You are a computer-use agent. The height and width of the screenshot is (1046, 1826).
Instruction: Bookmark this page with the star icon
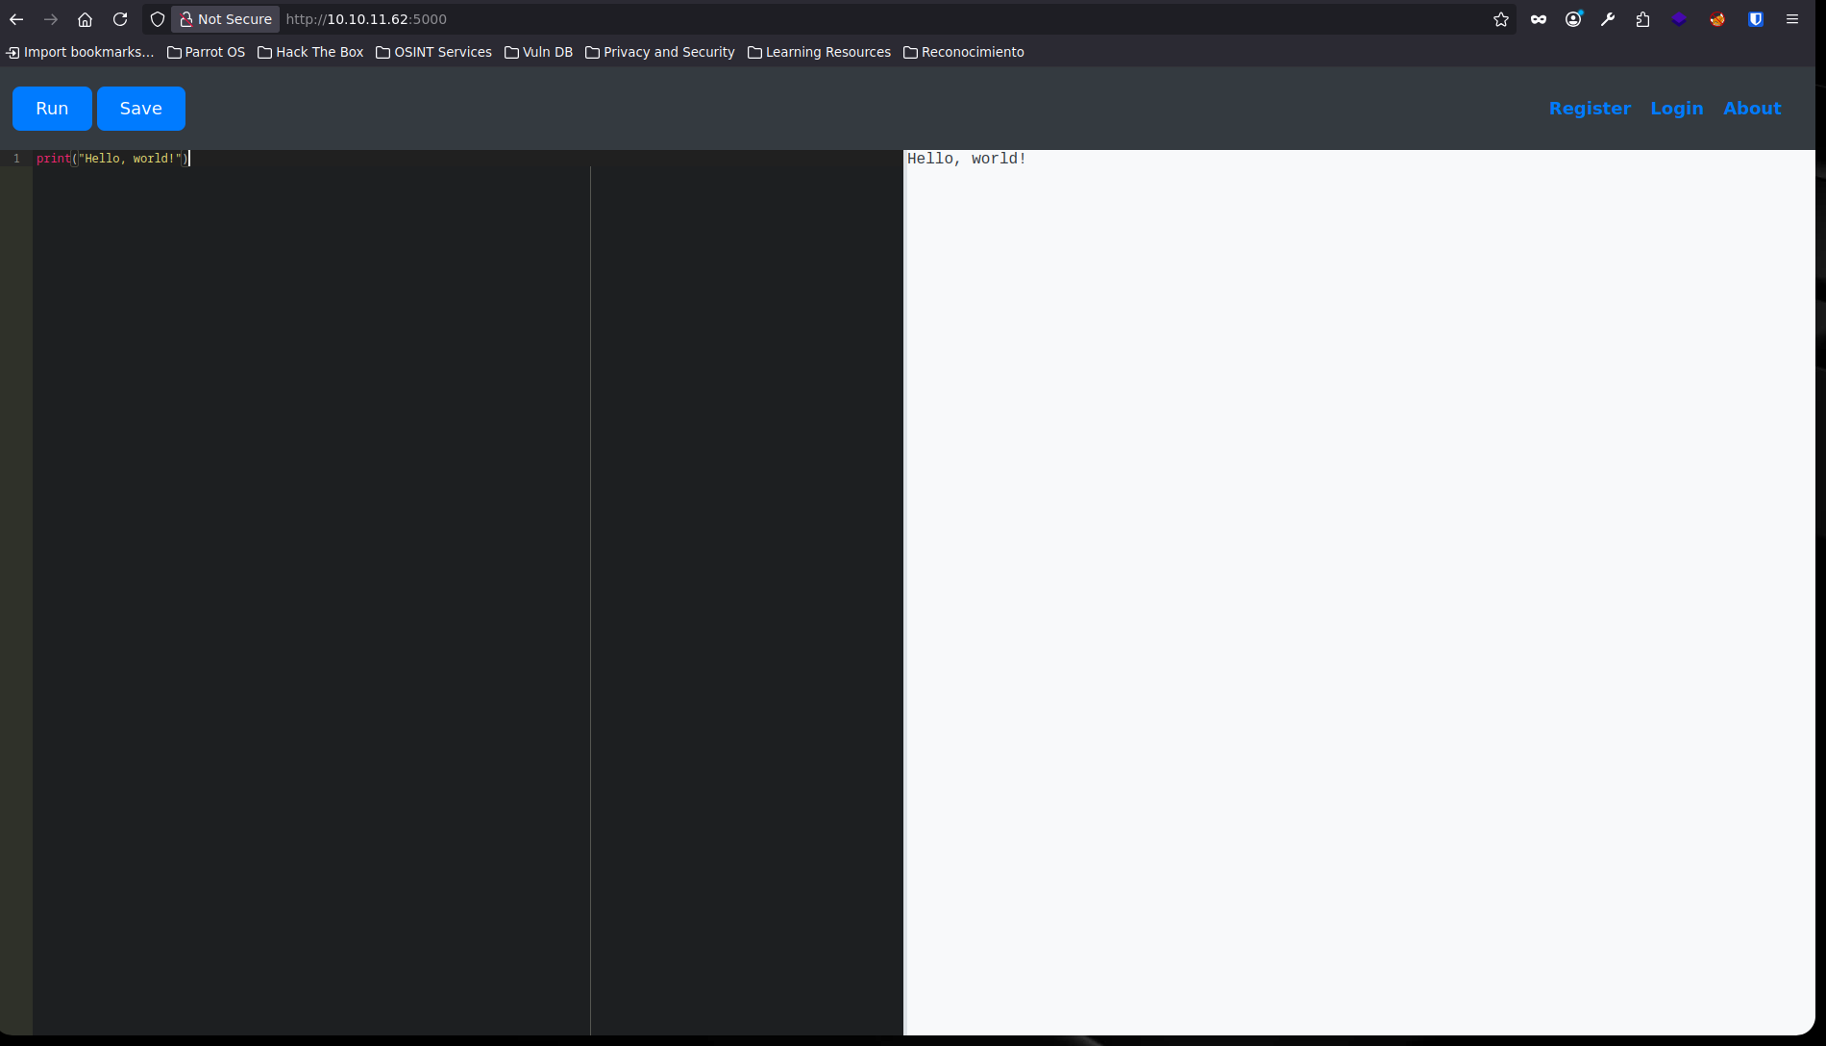tap(1500, 19)
